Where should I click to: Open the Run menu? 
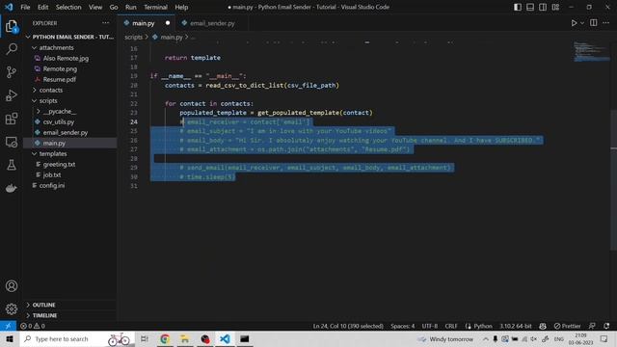click(x=131, y=7)
